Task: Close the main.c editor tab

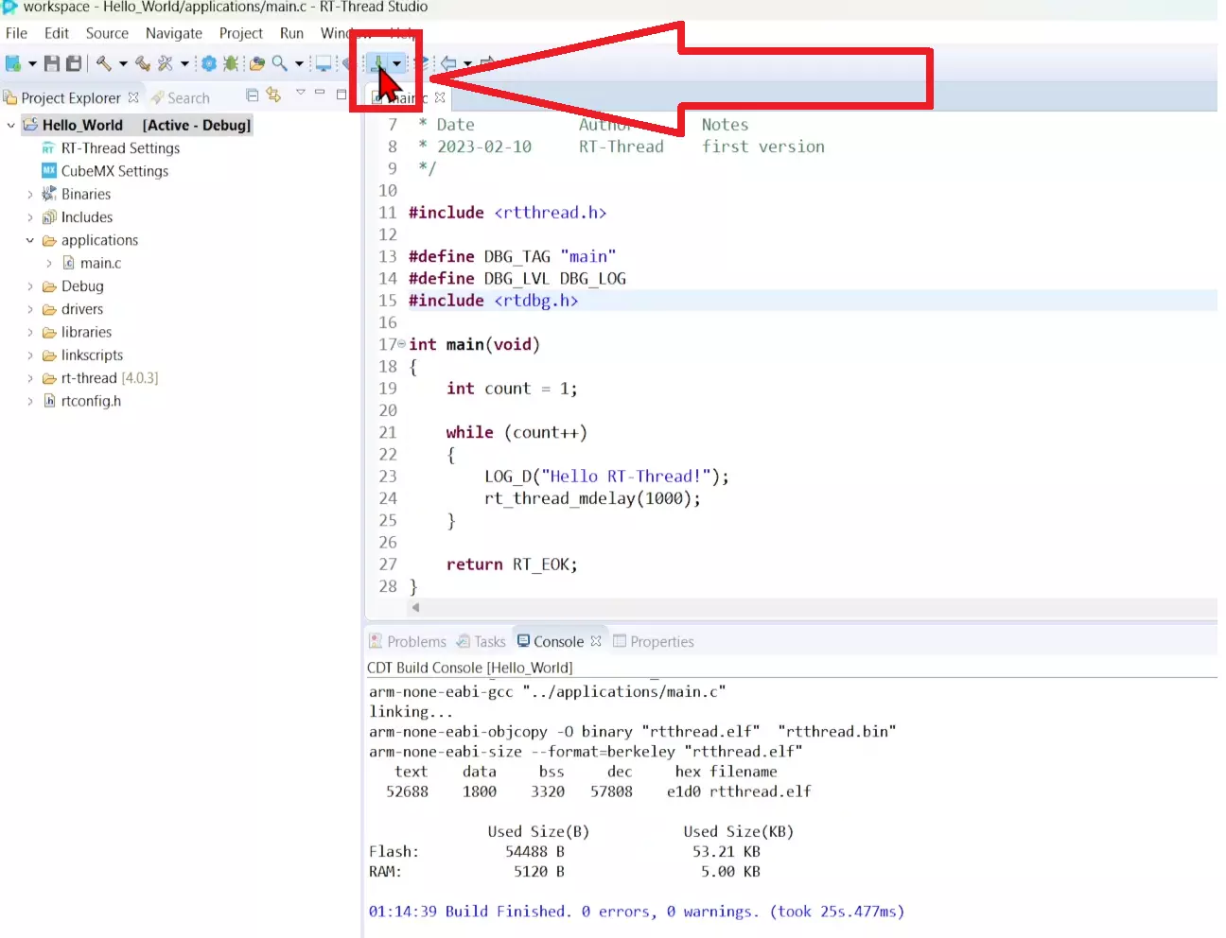Action: 440,97
